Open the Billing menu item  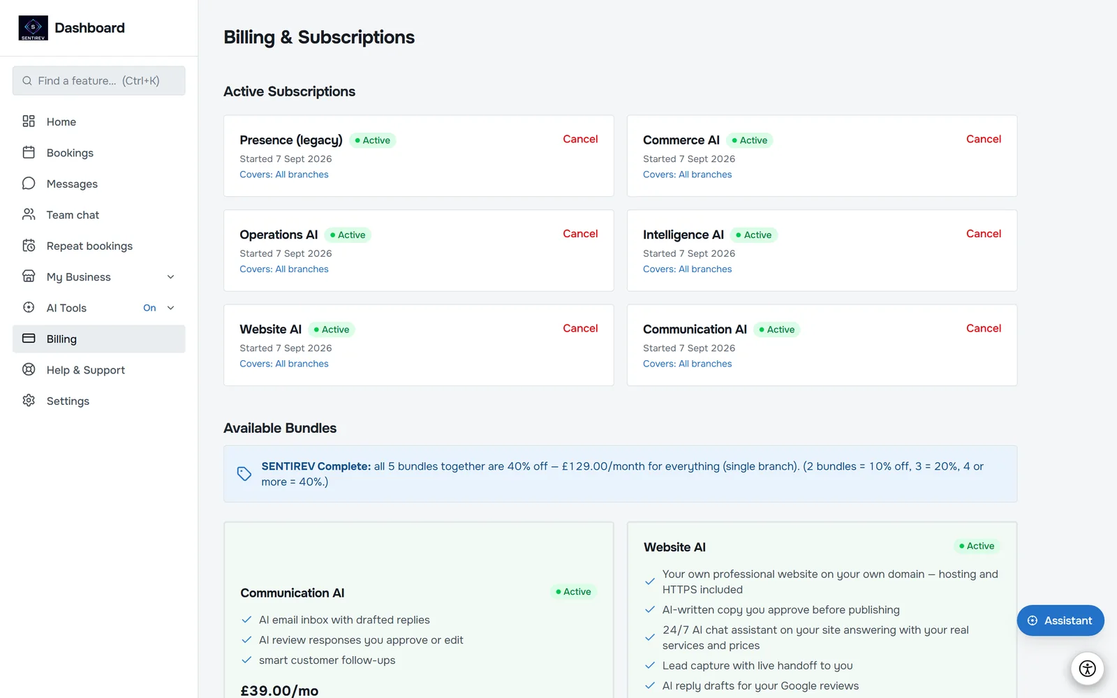99,339
